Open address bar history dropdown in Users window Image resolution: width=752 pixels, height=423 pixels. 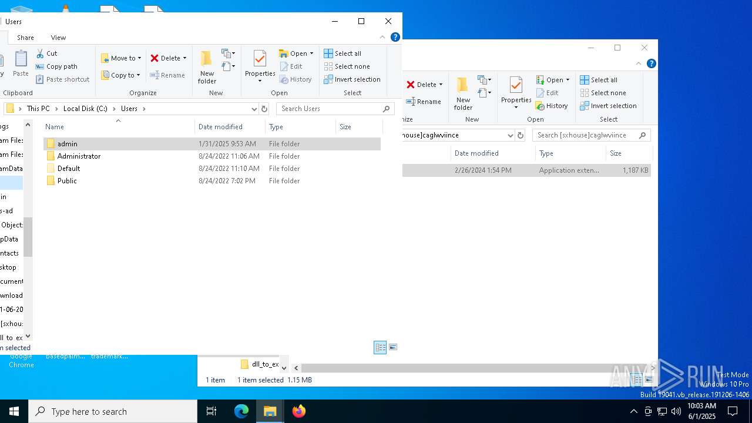click(254, 109)
